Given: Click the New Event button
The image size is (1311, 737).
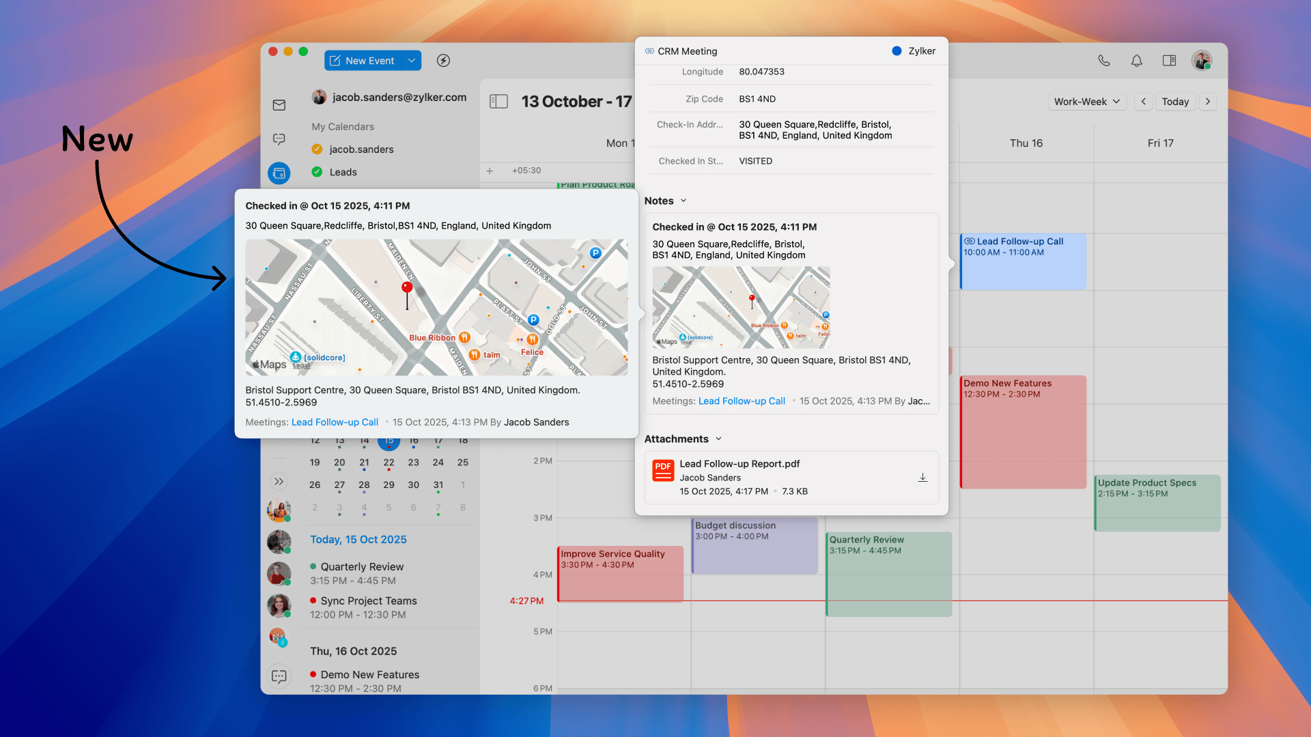Looking at the screenshot, I should 363,61.
